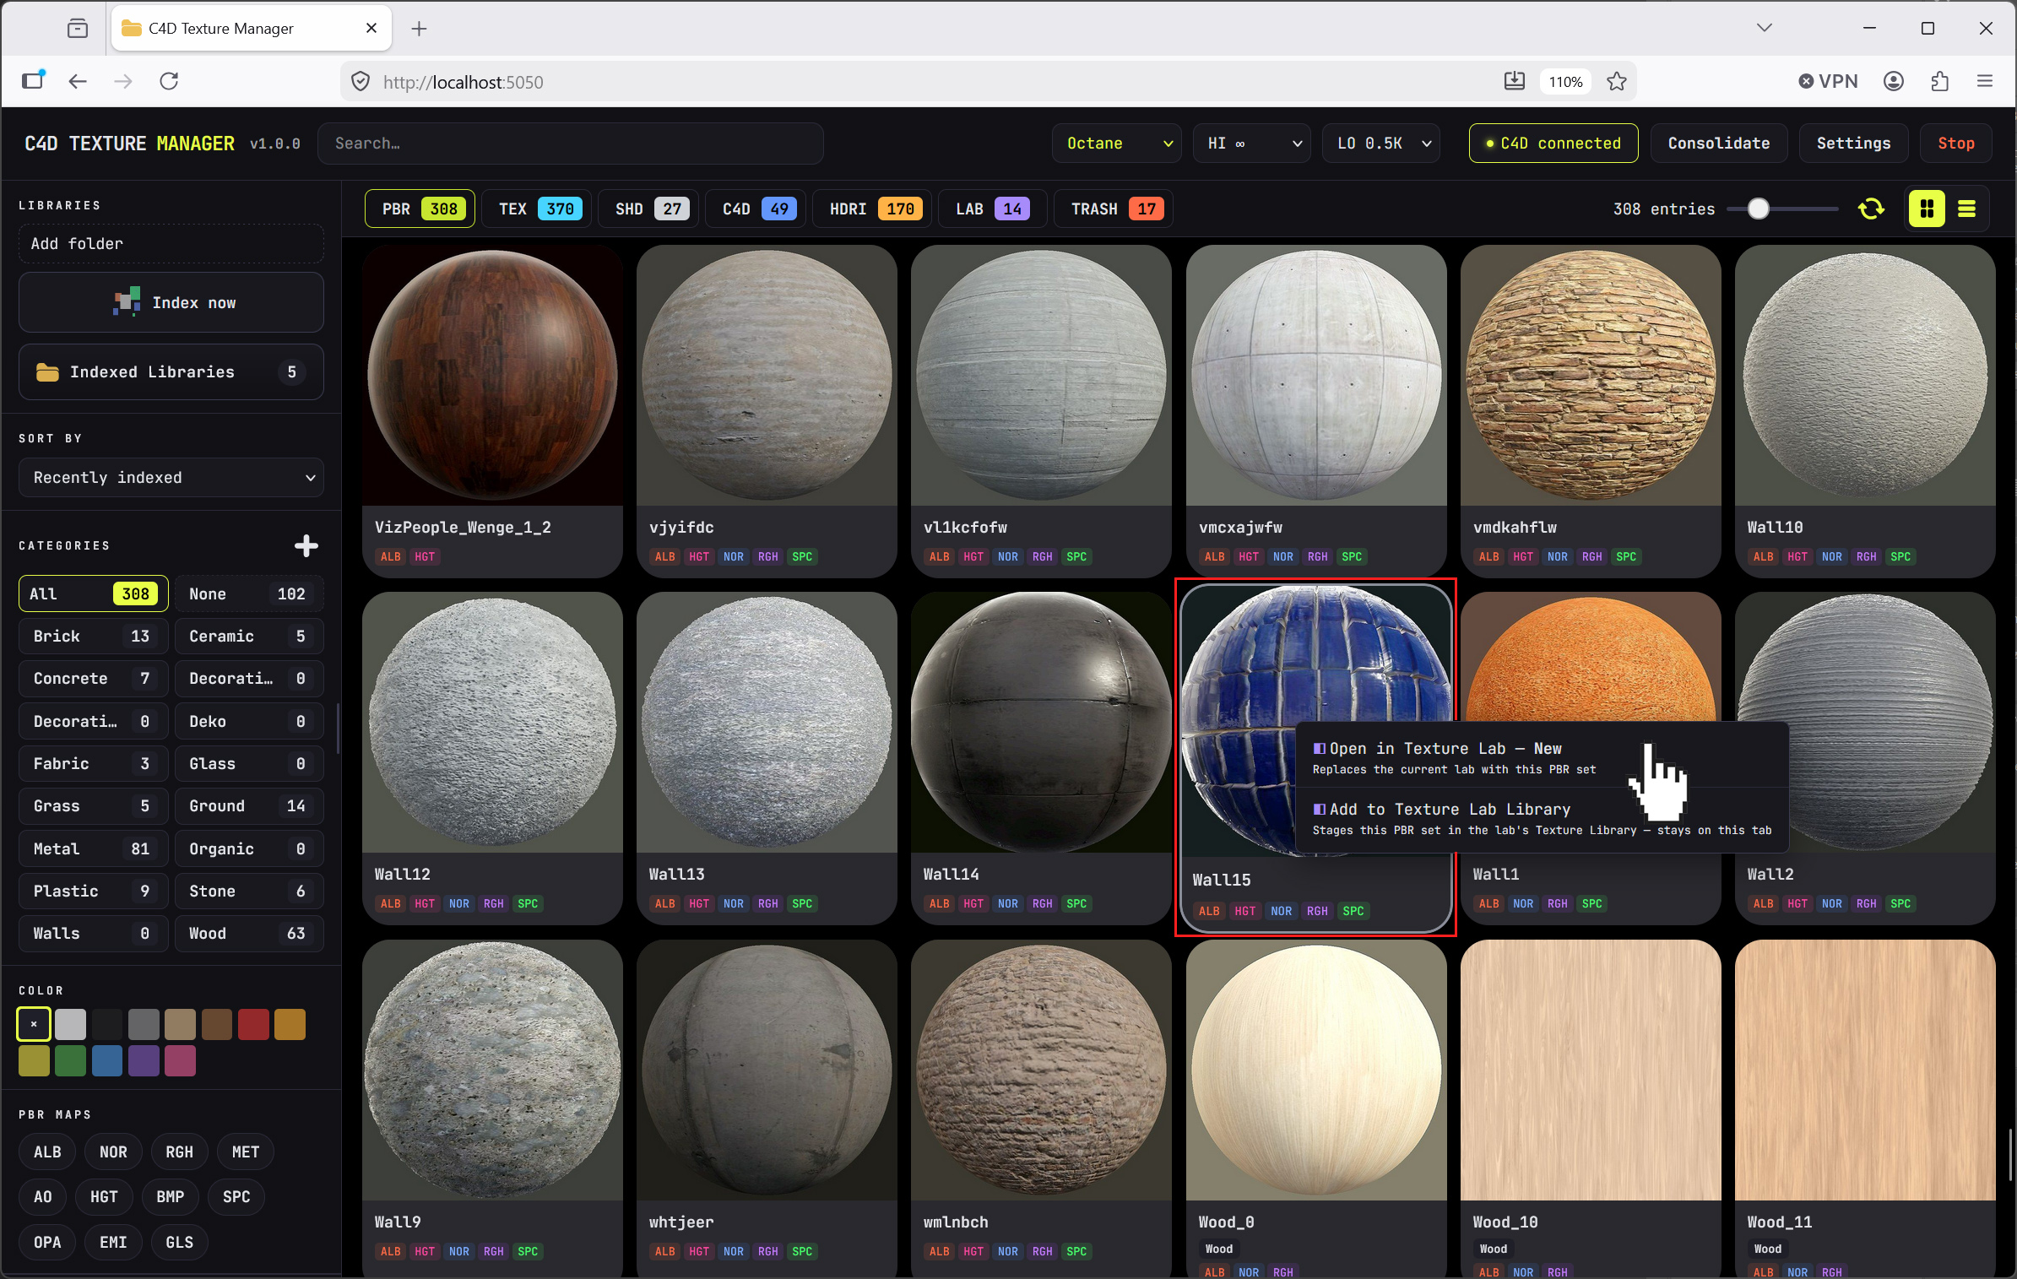
Task: Switch to the SHD tab
Action: coord(650,209)
